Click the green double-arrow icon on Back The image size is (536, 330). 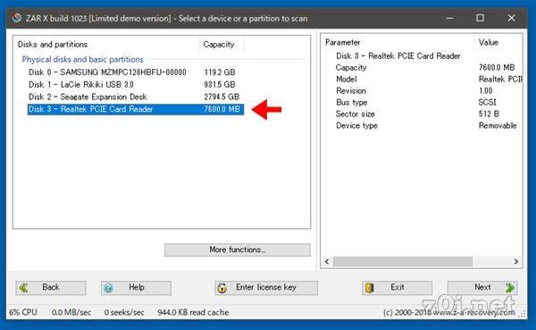[x=23, y=288]
